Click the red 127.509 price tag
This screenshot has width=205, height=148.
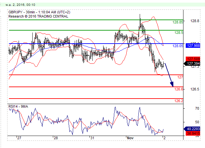(192, 59)
